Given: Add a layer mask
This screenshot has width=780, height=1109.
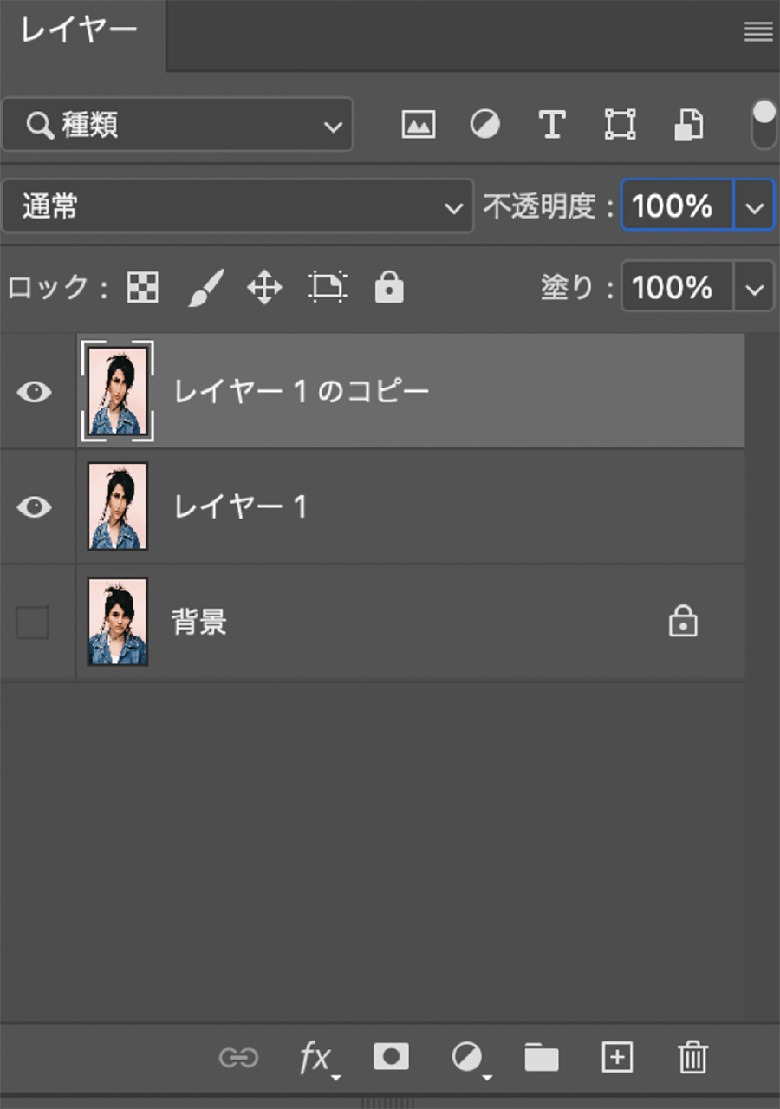Looking at the screenshot, I should point(391,1056).
